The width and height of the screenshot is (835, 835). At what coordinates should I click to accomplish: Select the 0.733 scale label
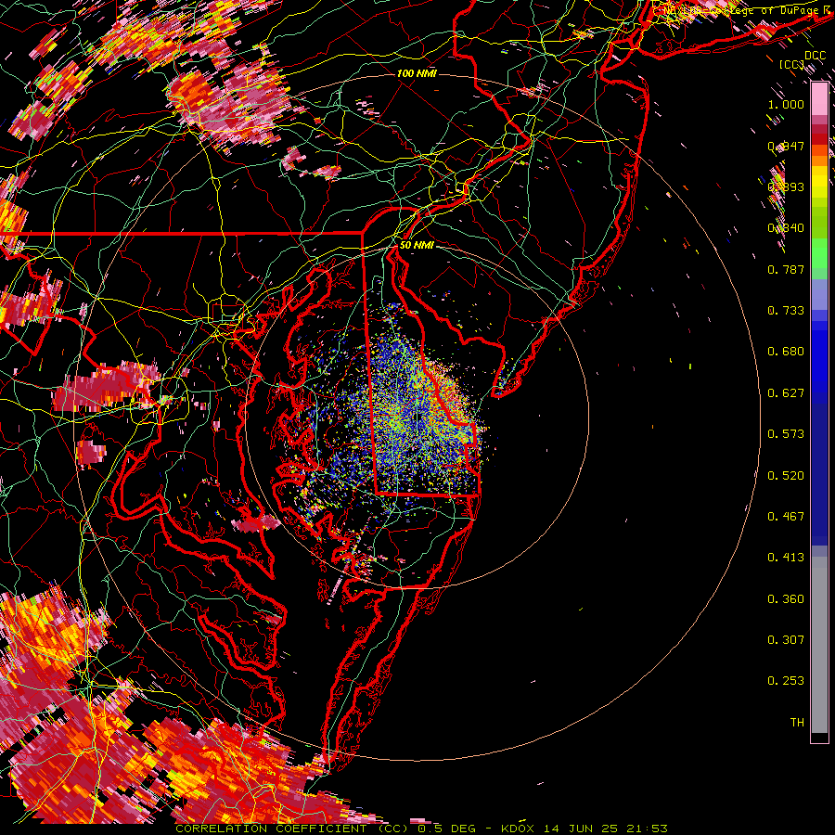click(x=786, y=311)
